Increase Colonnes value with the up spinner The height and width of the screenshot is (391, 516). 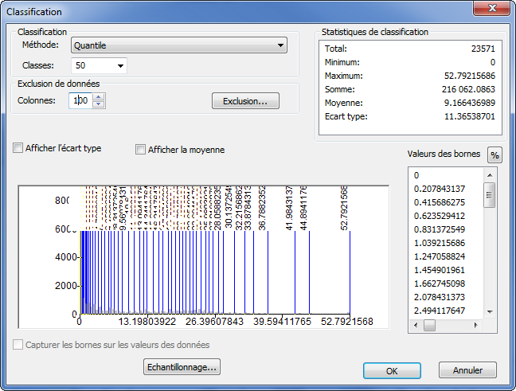click(x=99, y=97)
